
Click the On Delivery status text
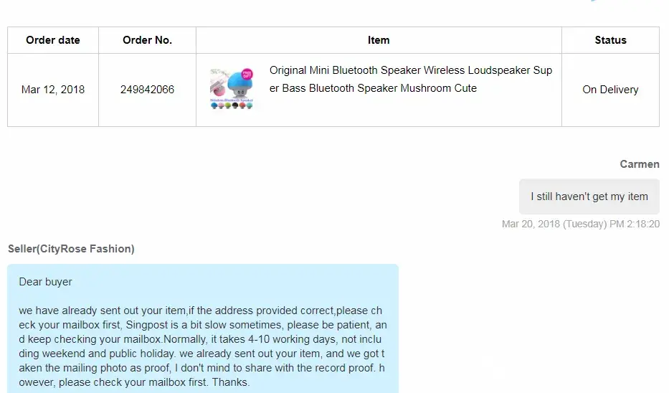click(x=610, y=90)
